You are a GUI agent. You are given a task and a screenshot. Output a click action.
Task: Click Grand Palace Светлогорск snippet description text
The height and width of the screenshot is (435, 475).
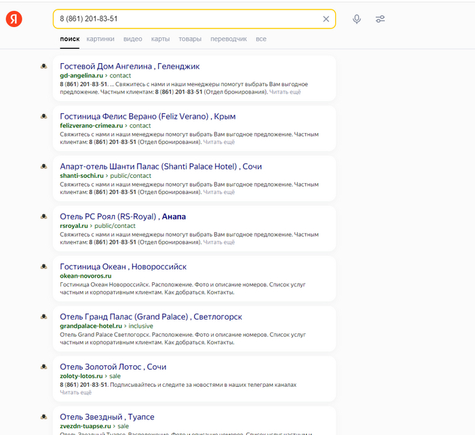tap(183, 339)
